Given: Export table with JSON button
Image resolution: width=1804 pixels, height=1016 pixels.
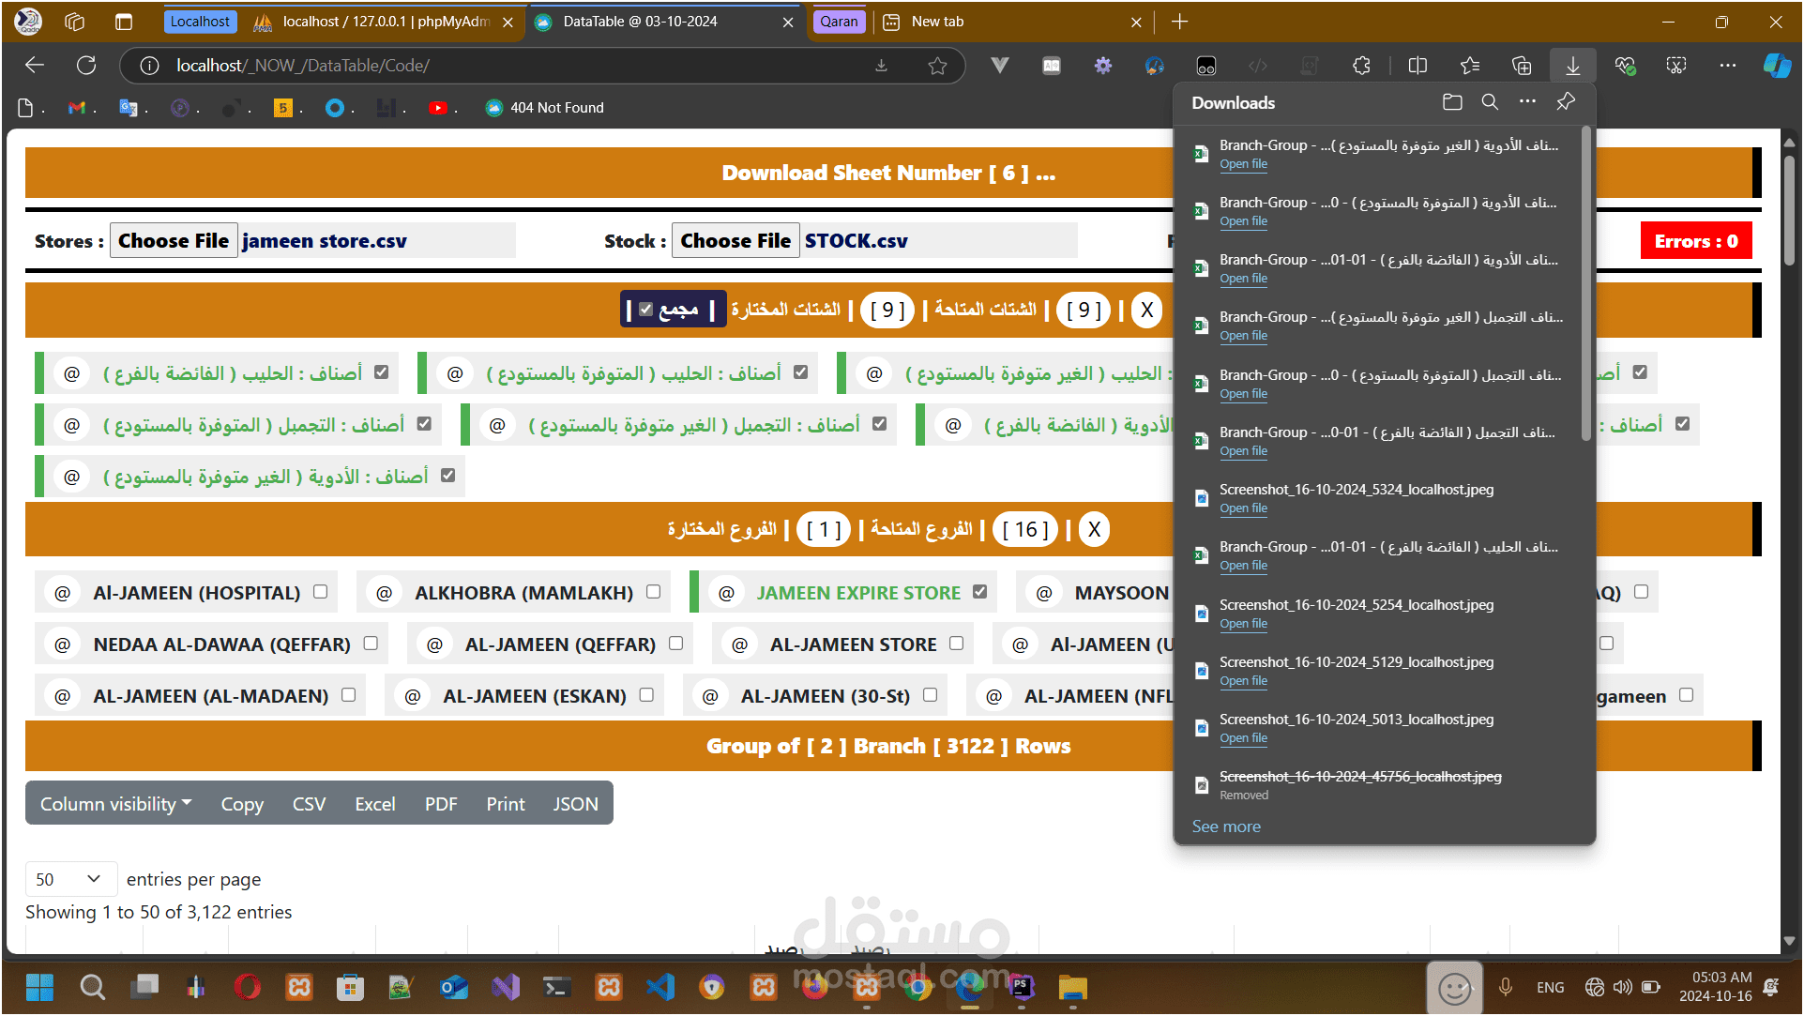Looking at the screenshot, I should (x=575, y=804).
